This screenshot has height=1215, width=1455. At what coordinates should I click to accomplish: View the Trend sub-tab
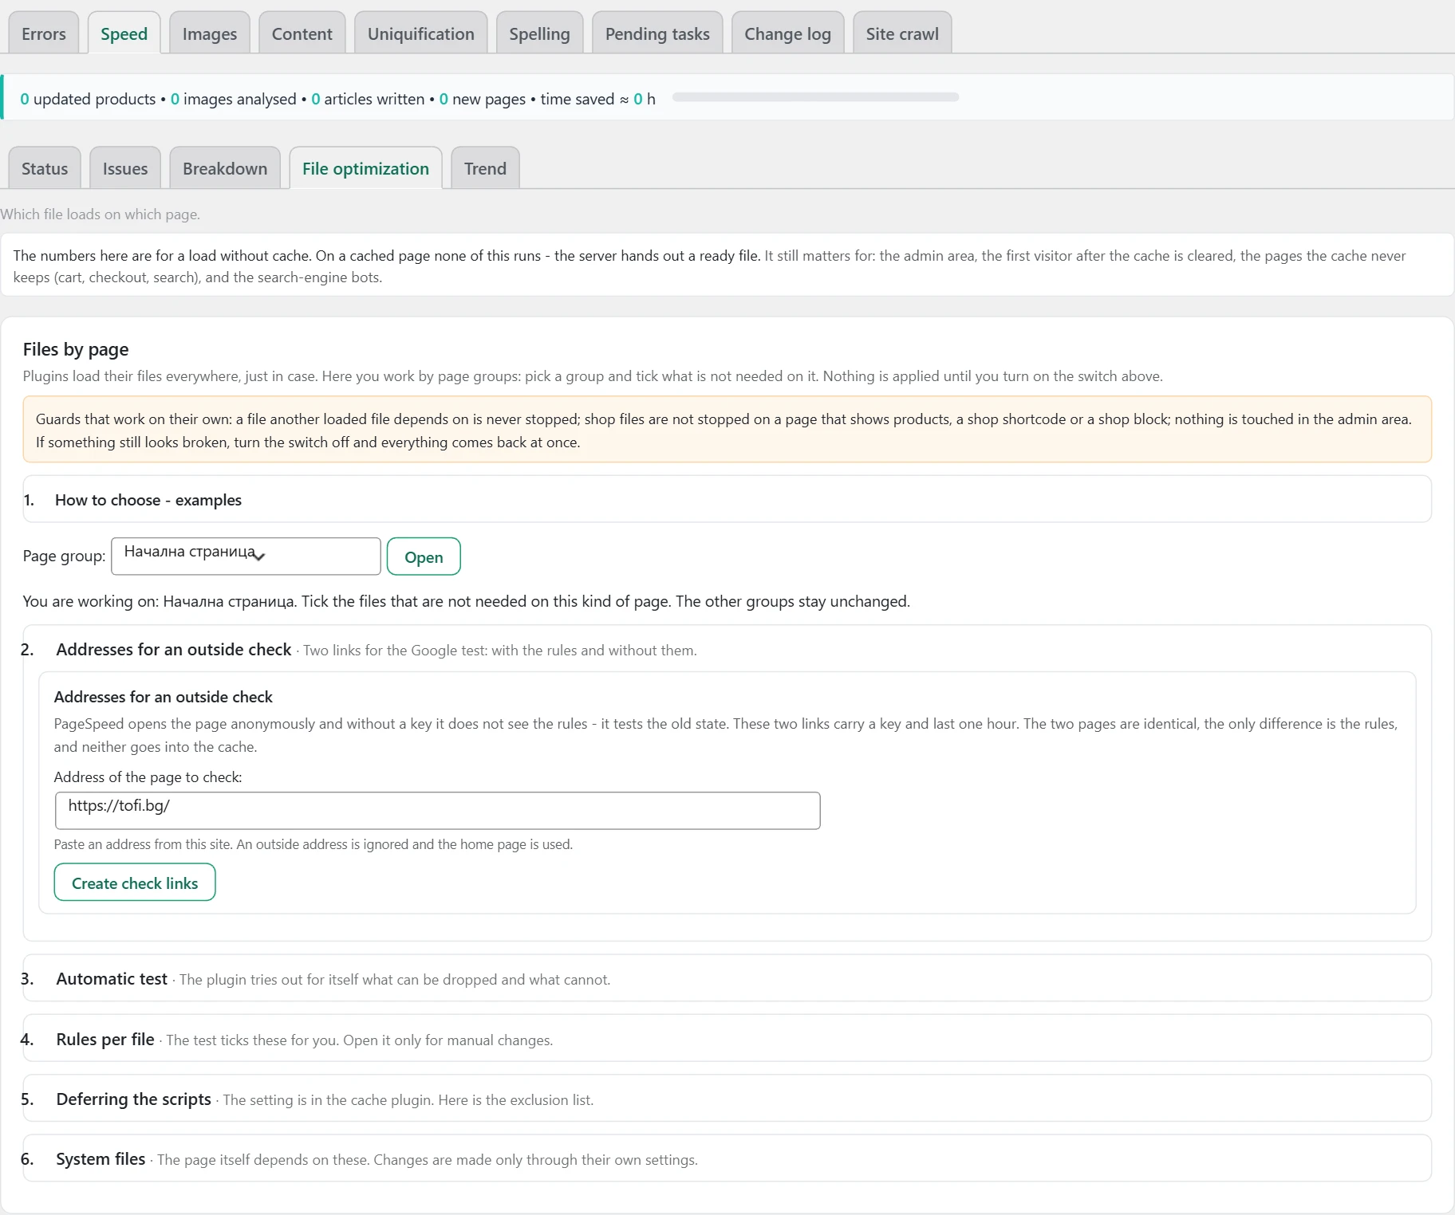coord(485,168)
